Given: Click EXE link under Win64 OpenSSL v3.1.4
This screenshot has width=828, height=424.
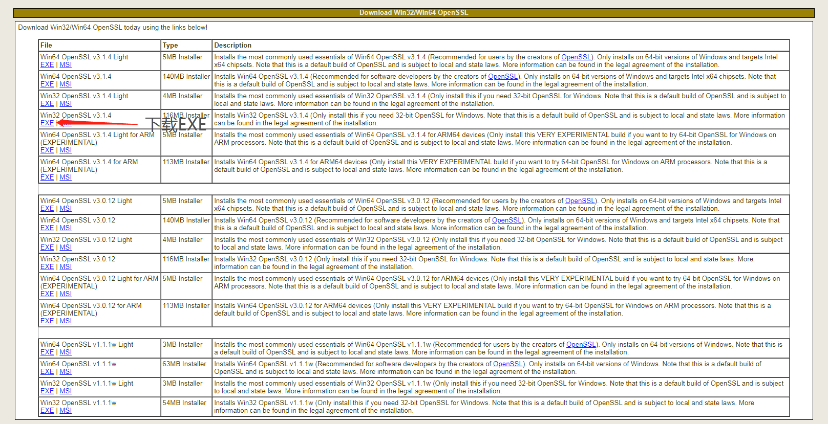Looking at the screenshot, I should click(x=47, y=84).
